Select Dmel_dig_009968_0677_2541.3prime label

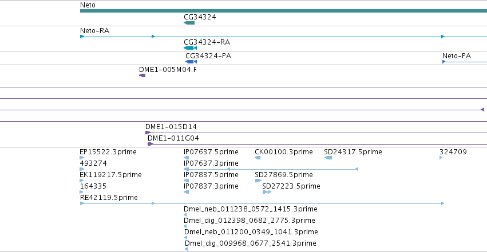pyautogui.click(x=250, y=243)
